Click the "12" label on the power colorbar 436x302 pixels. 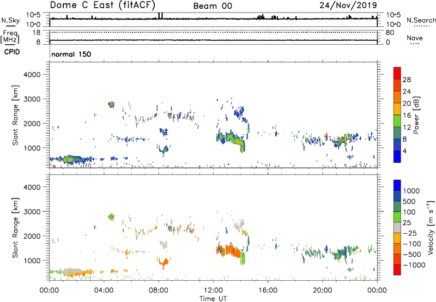click(x=407, y=128)
